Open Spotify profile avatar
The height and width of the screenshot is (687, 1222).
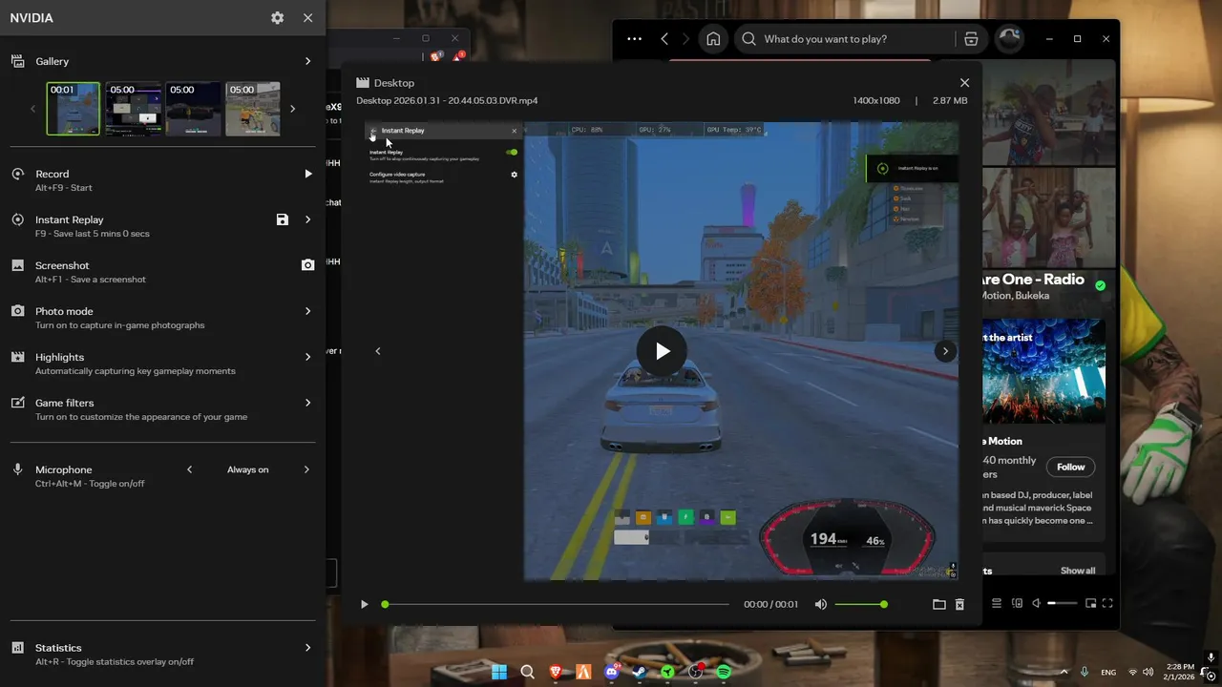click(x=1009, y=39)
